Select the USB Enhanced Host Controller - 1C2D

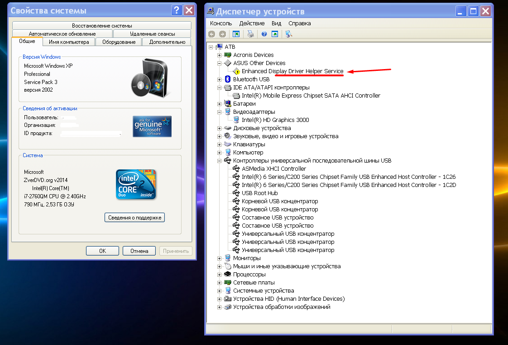click(x=349, y=185)
